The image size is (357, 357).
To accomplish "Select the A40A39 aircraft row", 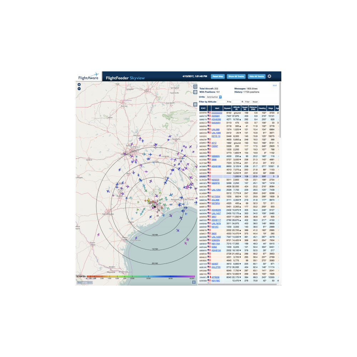I will click(239, 150).
